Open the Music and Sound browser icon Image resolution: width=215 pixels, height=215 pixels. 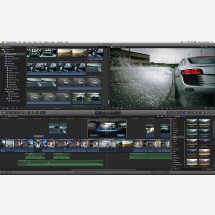point(191,112)
